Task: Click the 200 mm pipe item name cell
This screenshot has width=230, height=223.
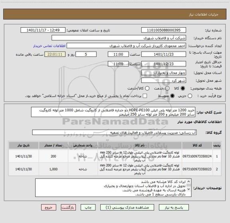Action: click(140, 169)
